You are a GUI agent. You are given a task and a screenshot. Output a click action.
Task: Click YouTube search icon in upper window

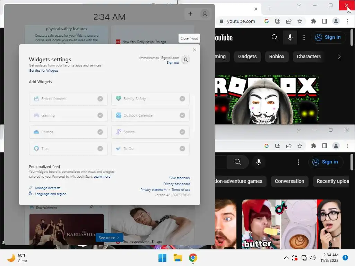click(275, 37)
